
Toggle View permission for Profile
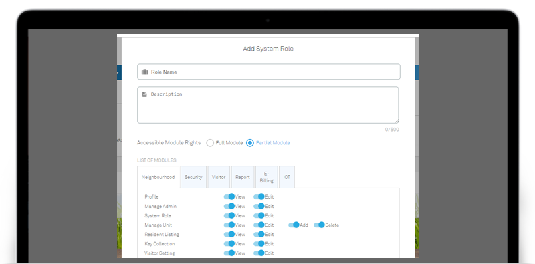(229, 196)
